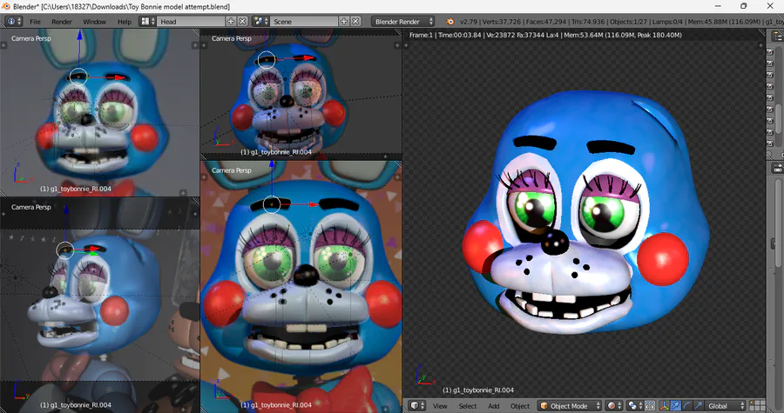Open the File menu
This screenshot has height=413, width=784.
coord(35,22)
